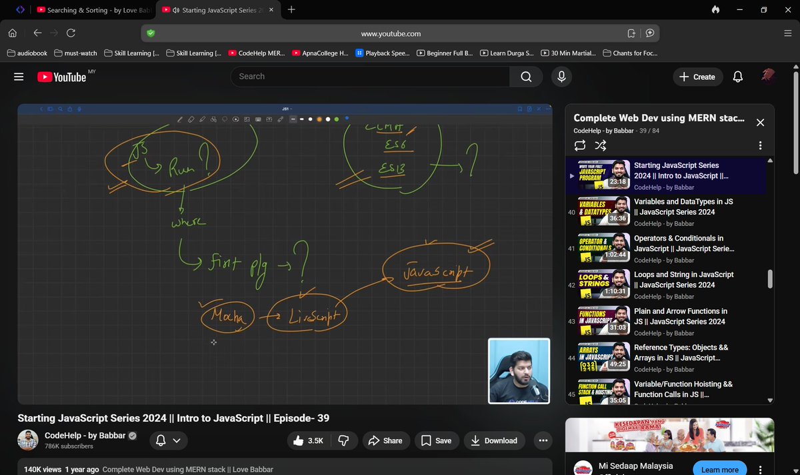Click the green shield site security icon

[151, 33]
